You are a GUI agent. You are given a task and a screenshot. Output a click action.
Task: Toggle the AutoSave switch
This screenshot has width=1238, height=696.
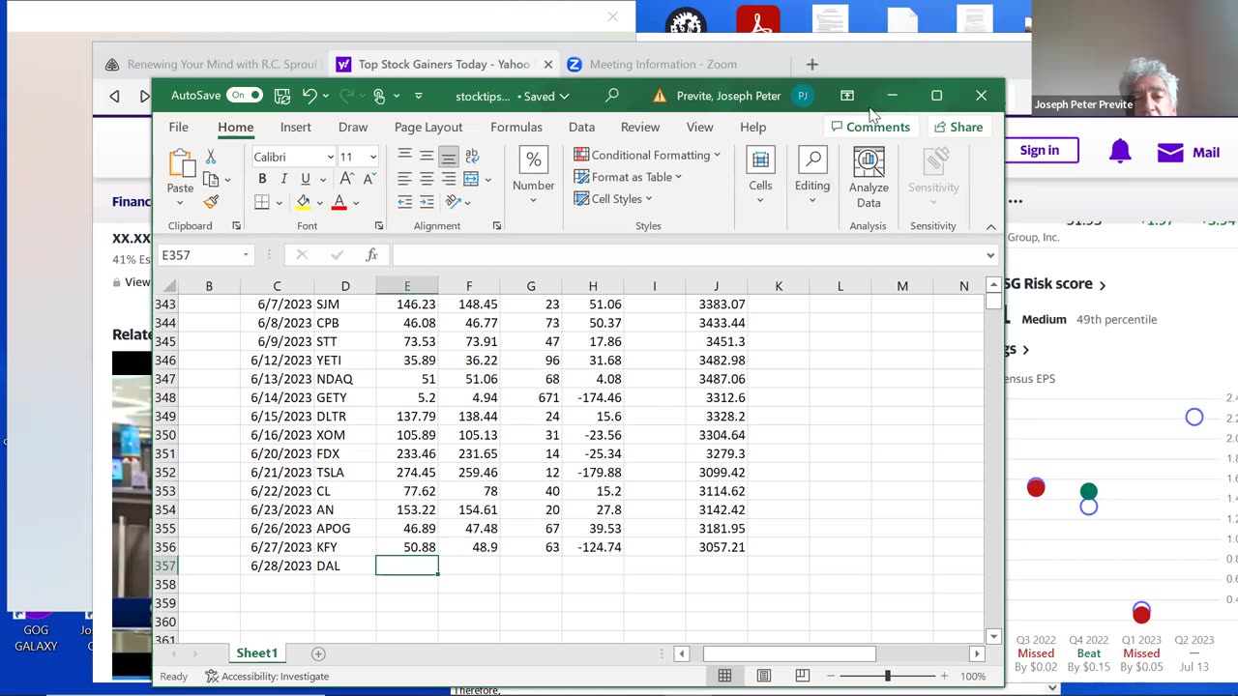coord(245,96)
